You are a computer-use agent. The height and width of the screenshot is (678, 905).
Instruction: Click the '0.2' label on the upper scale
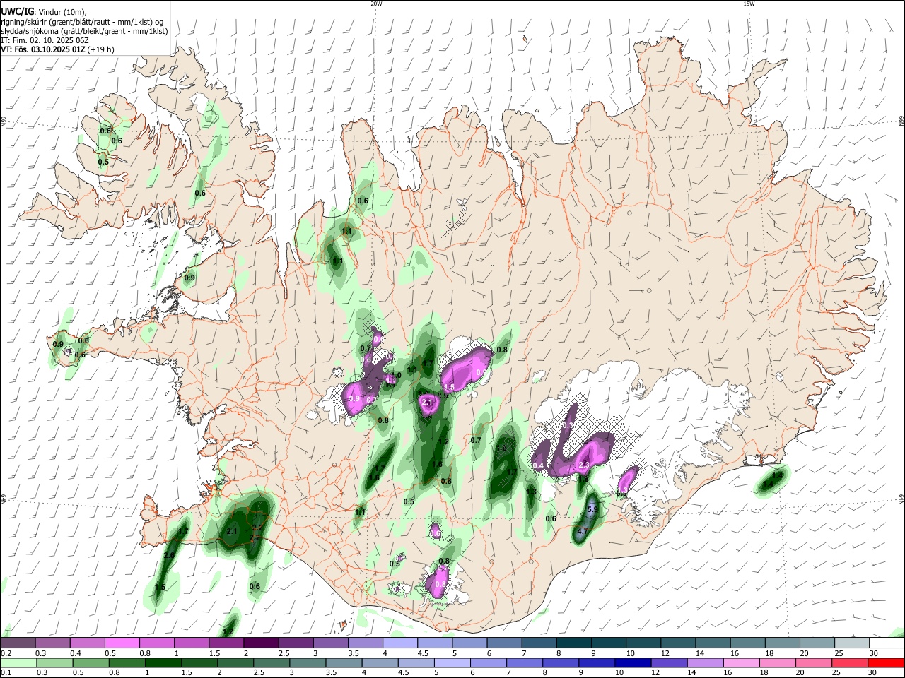pos(6,653)
